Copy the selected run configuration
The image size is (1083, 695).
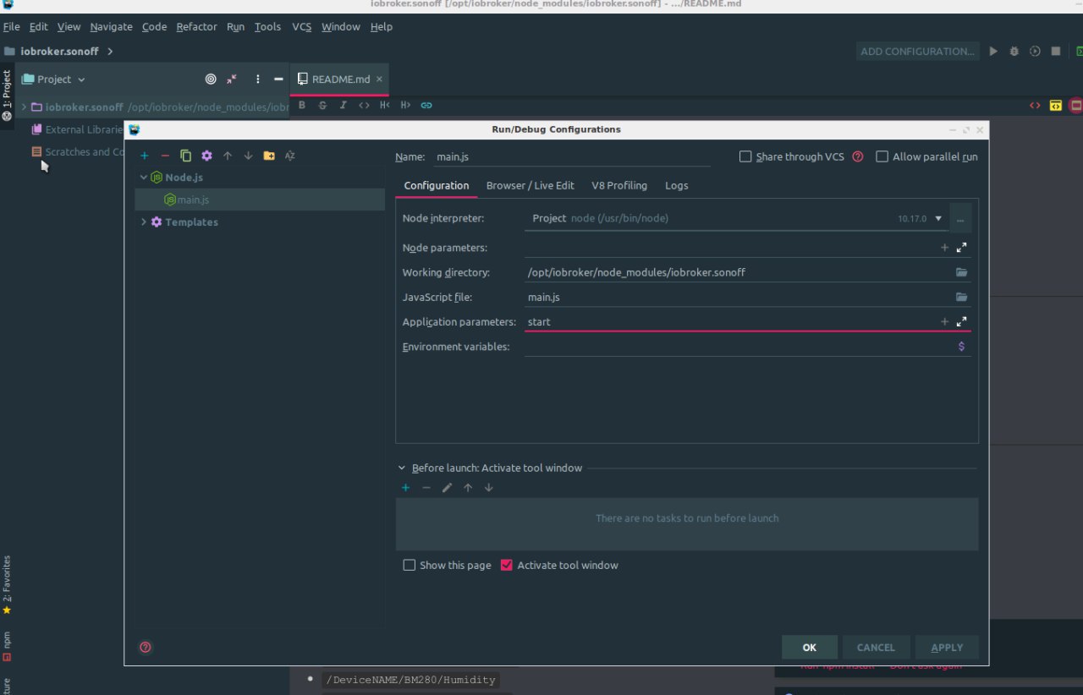coord(185,156)
